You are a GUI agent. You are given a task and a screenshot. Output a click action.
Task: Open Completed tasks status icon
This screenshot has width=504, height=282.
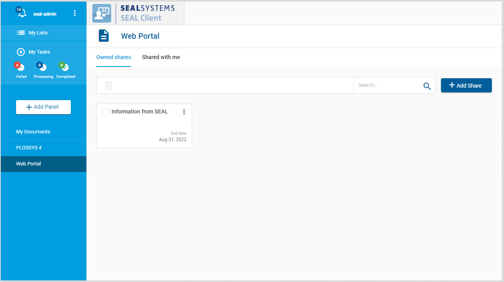tap(65, 68)
